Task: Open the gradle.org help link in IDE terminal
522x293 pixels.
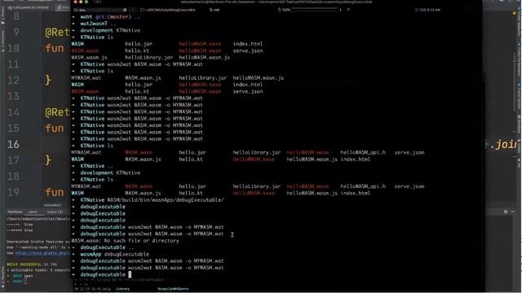Action: coord(42,253)
